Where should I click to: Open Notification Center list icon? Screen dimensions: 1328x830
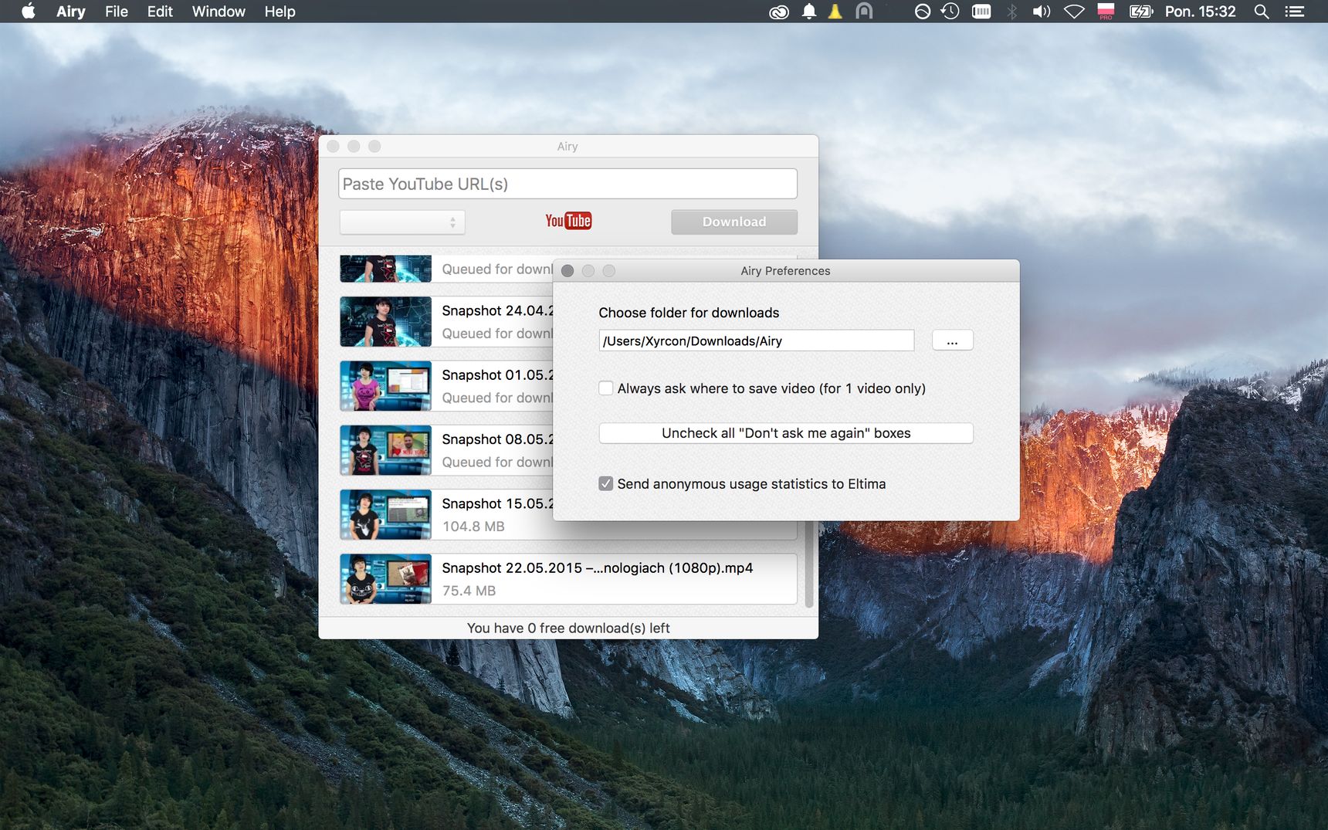click(x=1294, y=11)
